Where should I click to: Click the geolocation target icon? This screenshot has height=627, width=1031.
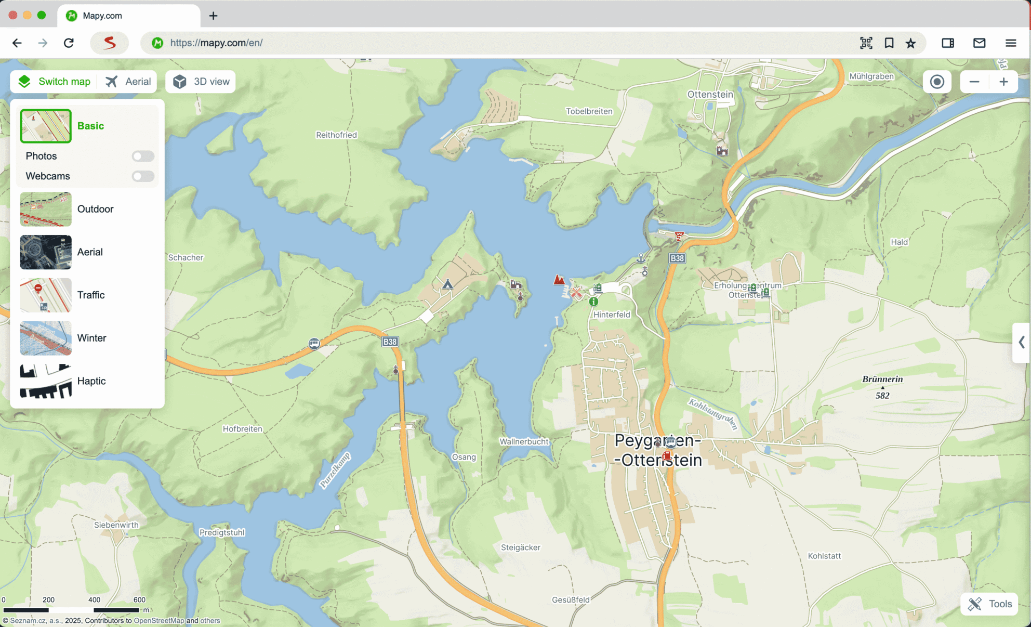coord(937,82)
